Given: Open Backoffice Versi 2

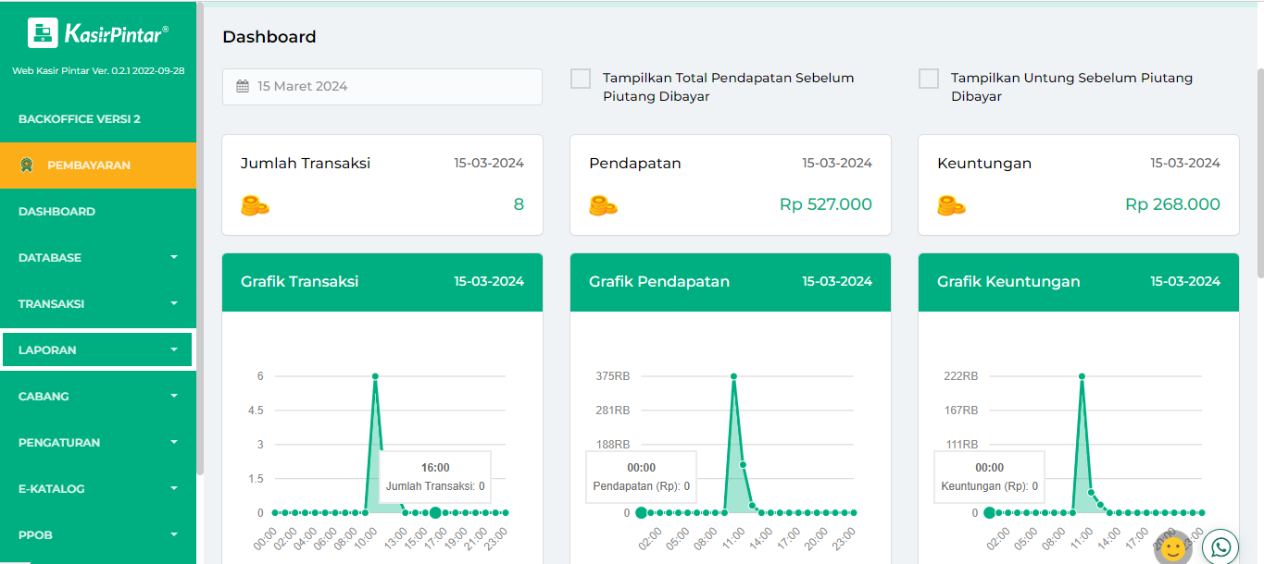Looking at the screenshot, I should pos(80,119).
